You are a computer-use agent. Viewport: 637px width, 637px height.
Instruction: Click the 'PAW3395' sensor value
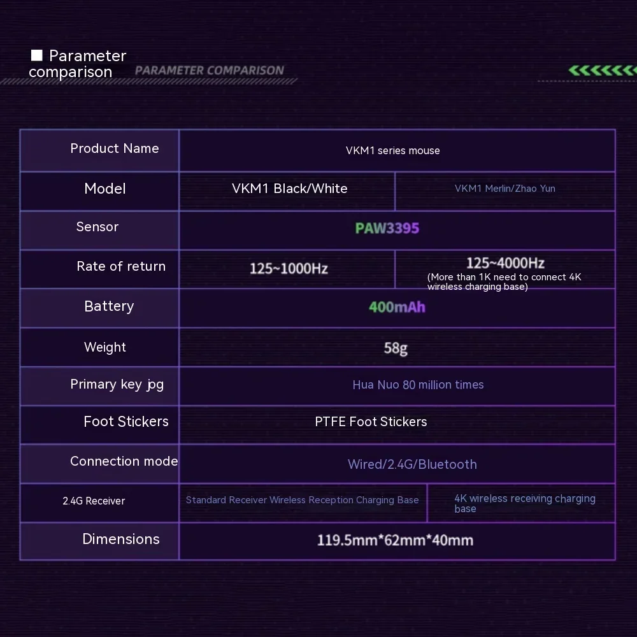(x=387, y=228)
